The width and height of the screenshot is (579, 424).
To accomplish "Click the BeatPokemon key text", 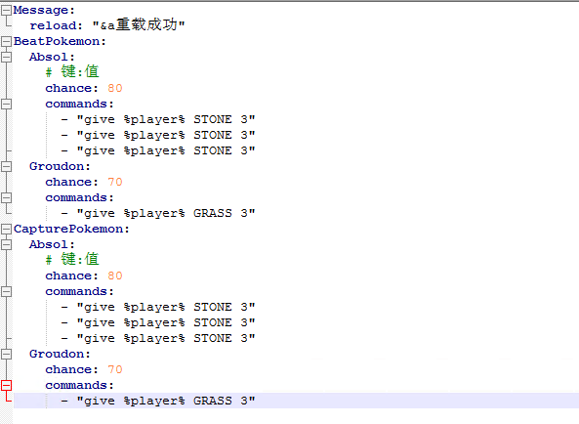I will (60, 41).
